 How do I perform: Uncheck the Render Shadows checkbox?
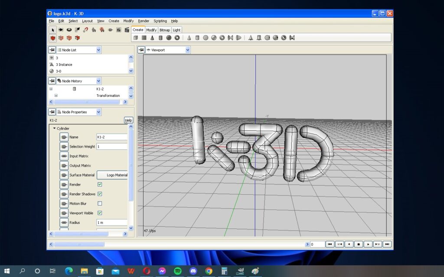100,194
